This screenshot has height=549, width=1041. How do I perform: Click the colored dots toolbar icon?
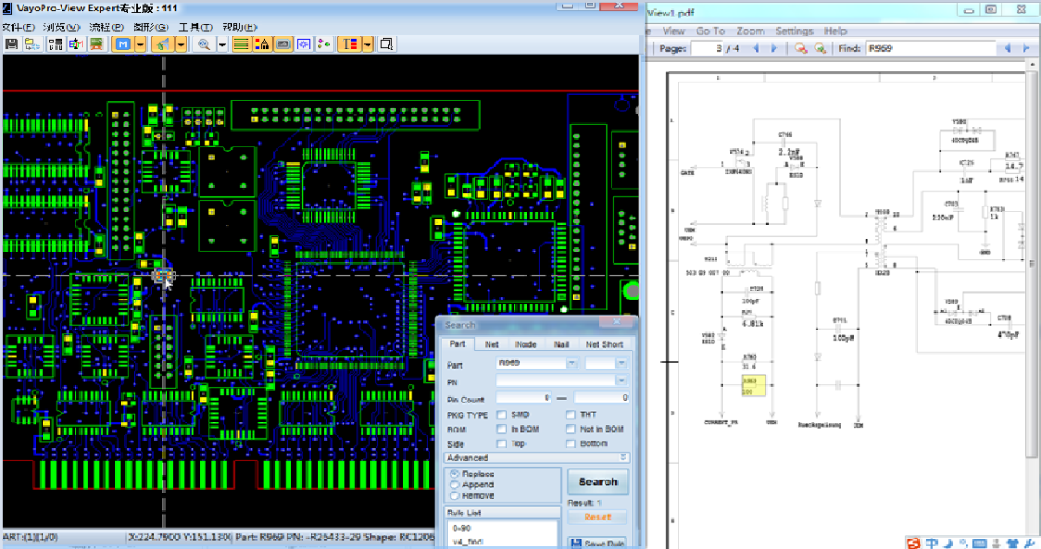click(x=324, y=44)
